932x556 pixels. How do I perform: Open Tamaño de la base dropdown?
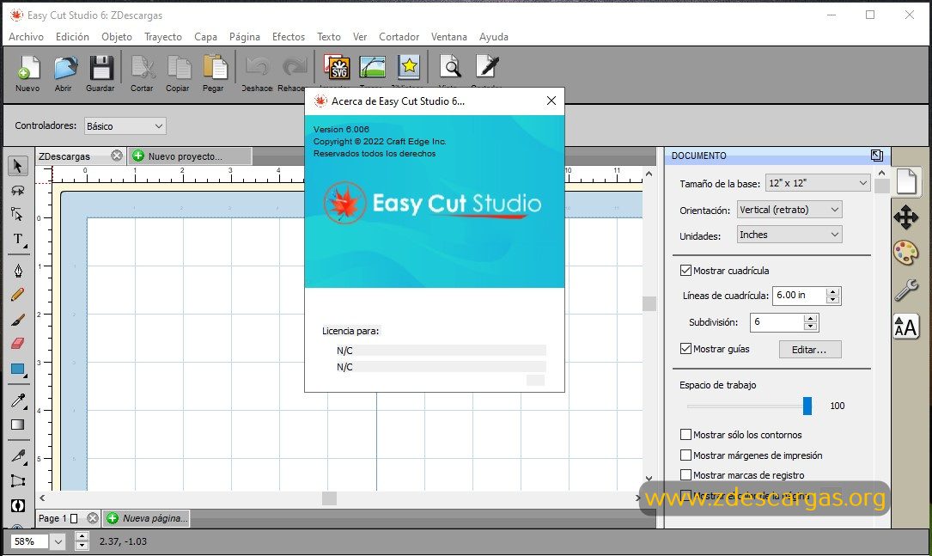(818, 183)
